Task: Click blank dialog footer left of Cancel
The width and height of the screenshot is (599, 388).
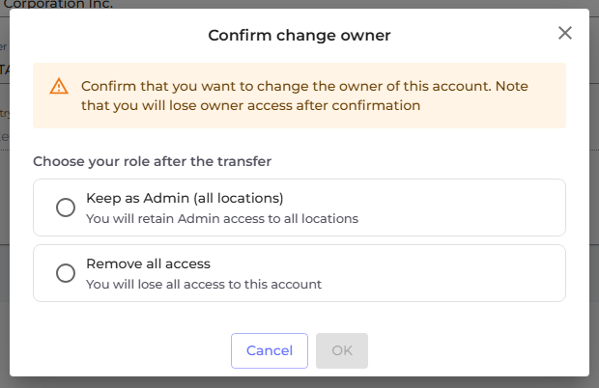Action: (x=126, y=350)
